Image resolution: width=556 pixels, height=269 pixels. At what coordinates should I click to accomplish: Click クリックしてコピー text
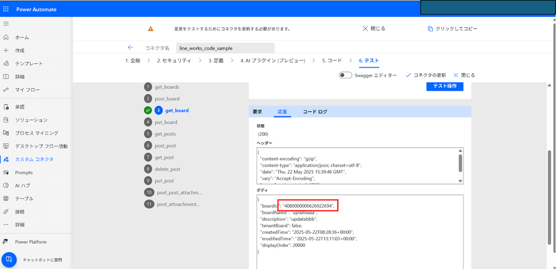(456, 29)
